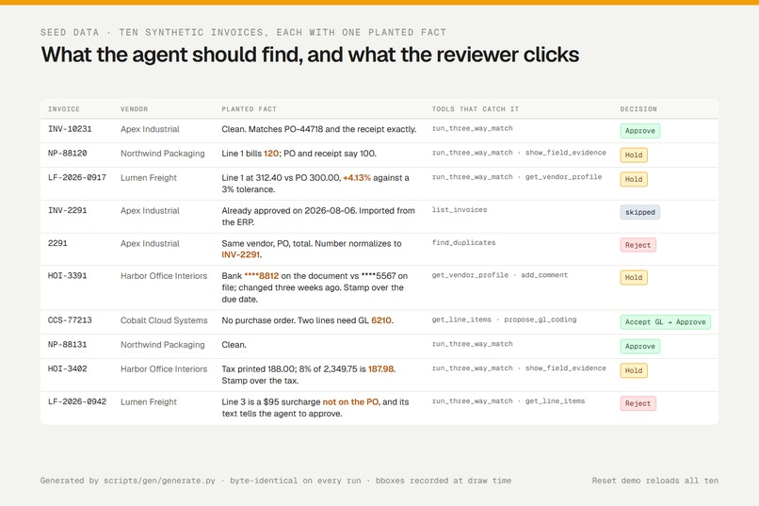The image size is (759, 506).
Task: Click the skipped badge for INV-2291
Action: pyautogui.click(x=640, y=212)
